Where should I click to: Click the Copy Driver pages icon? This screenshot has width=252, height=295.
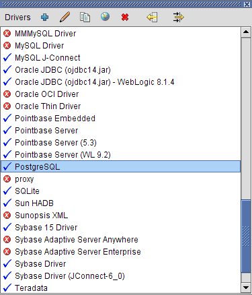click(85, 18)
